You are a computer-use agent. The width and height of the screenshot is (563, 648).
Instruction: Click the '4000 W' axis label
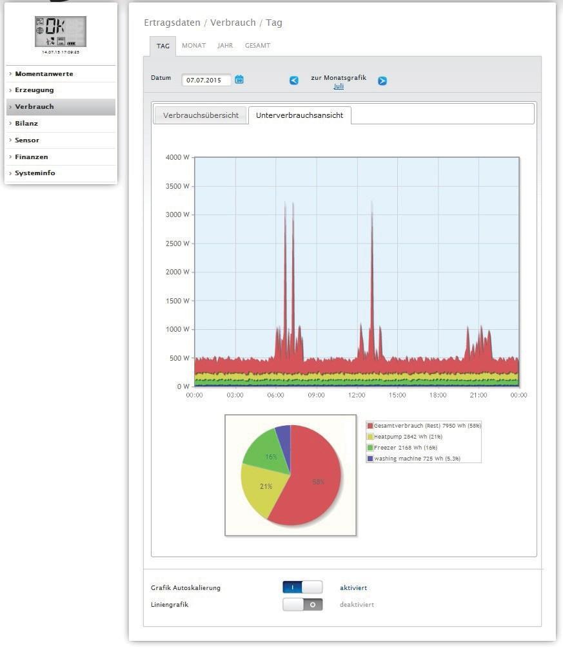pyautogui.click(x=177, y=157)
